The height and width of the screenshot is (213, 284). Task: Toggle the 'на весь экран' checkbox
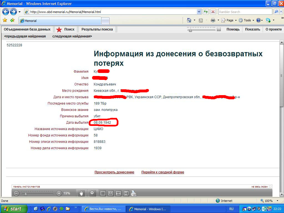[x=270, y=187]
